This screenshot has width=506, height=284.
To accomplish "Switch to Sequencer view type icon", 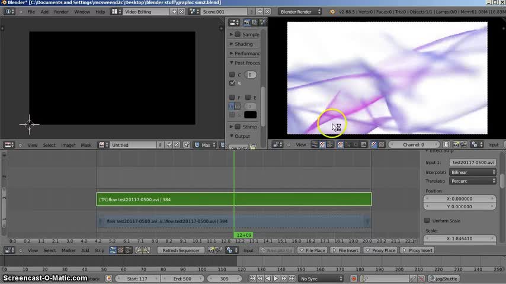I will click(113, 250).
